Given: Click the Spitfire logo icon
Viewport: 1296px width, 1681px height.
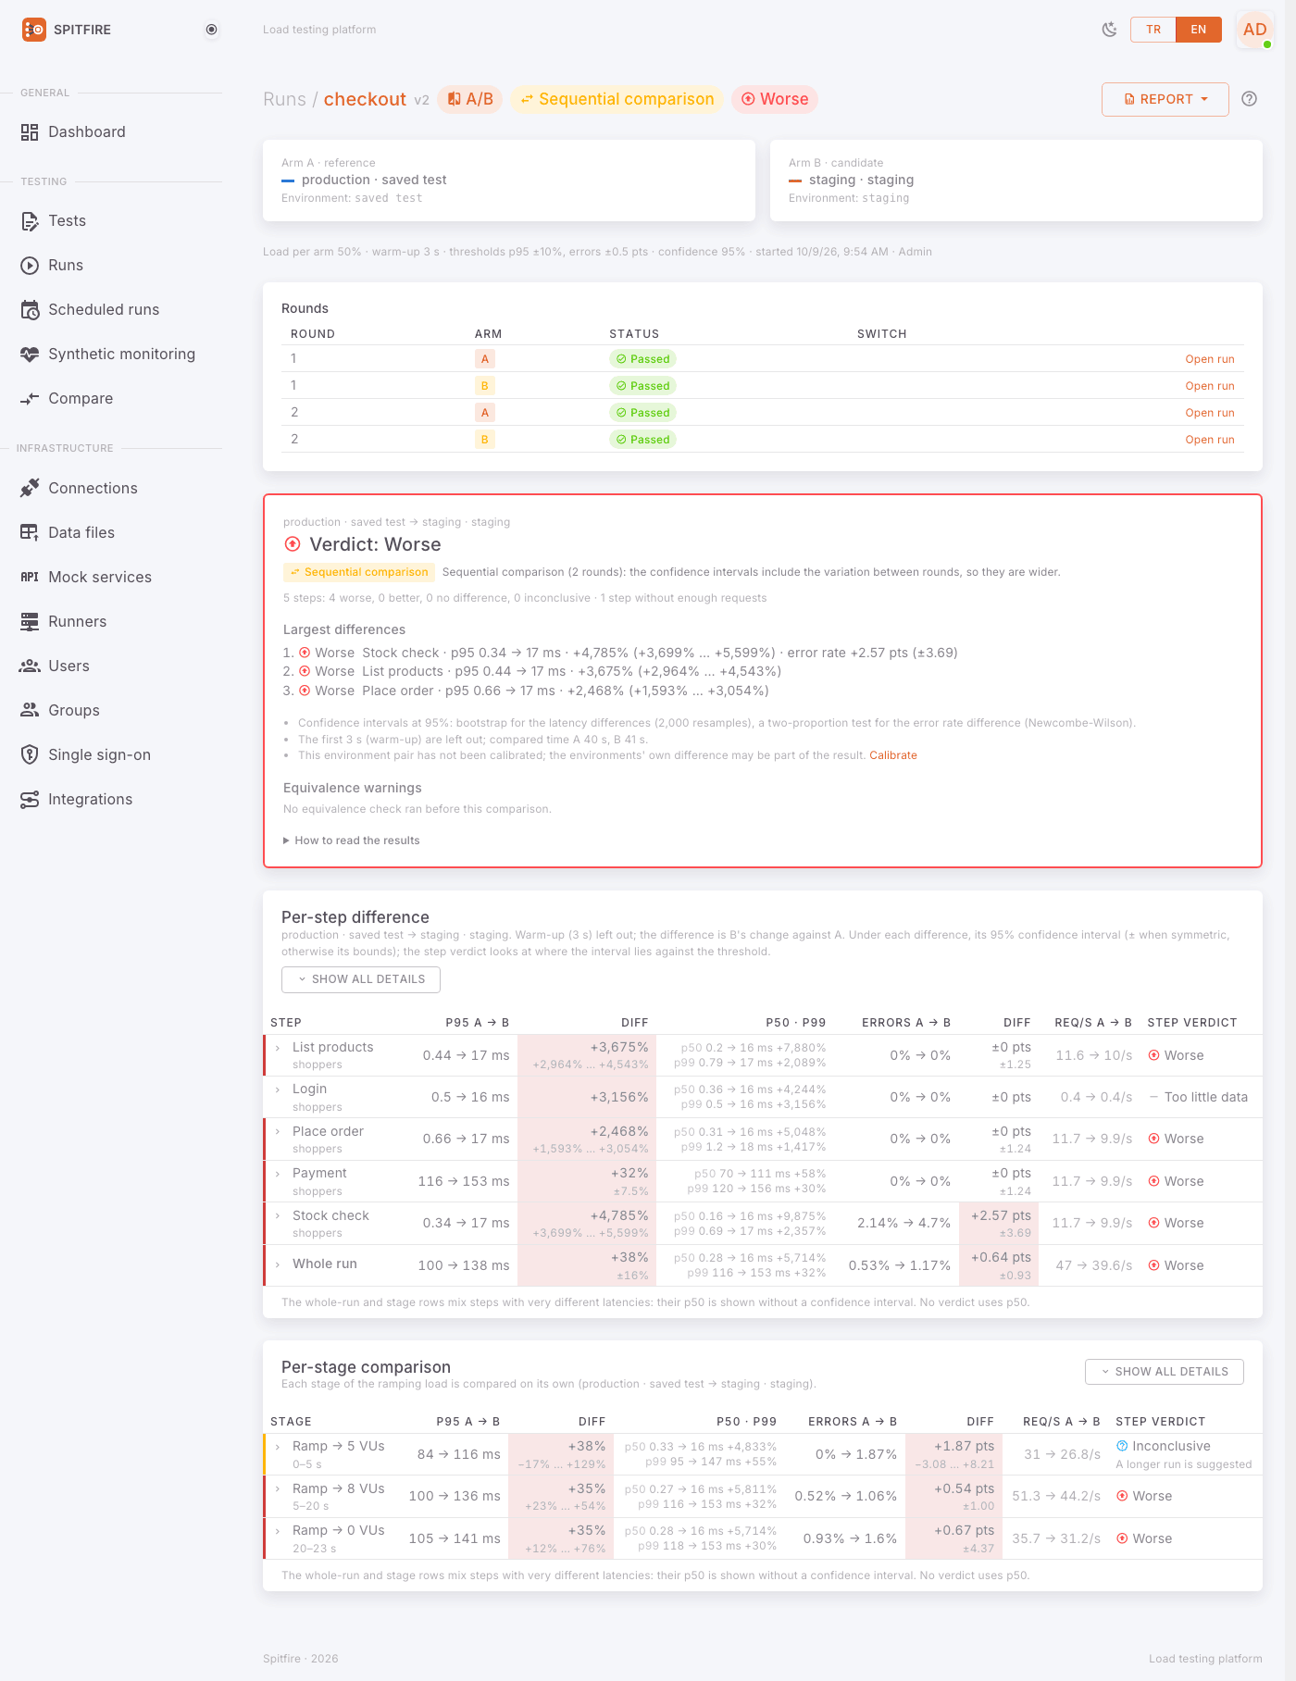Looking at the screenshot, I should click(x=33, y=30).
